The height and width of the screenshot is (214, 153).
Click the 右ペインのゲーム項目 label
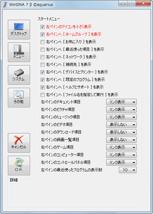[x=57, y=147]
